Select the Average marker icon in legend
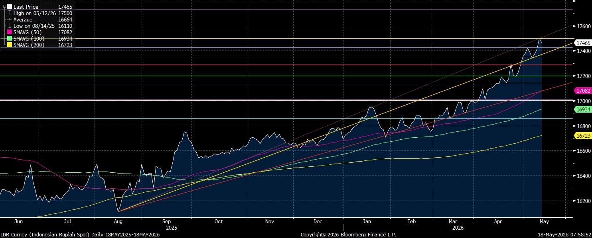Image resolution: width=592 pixels, height=238 pixels. 10,20
